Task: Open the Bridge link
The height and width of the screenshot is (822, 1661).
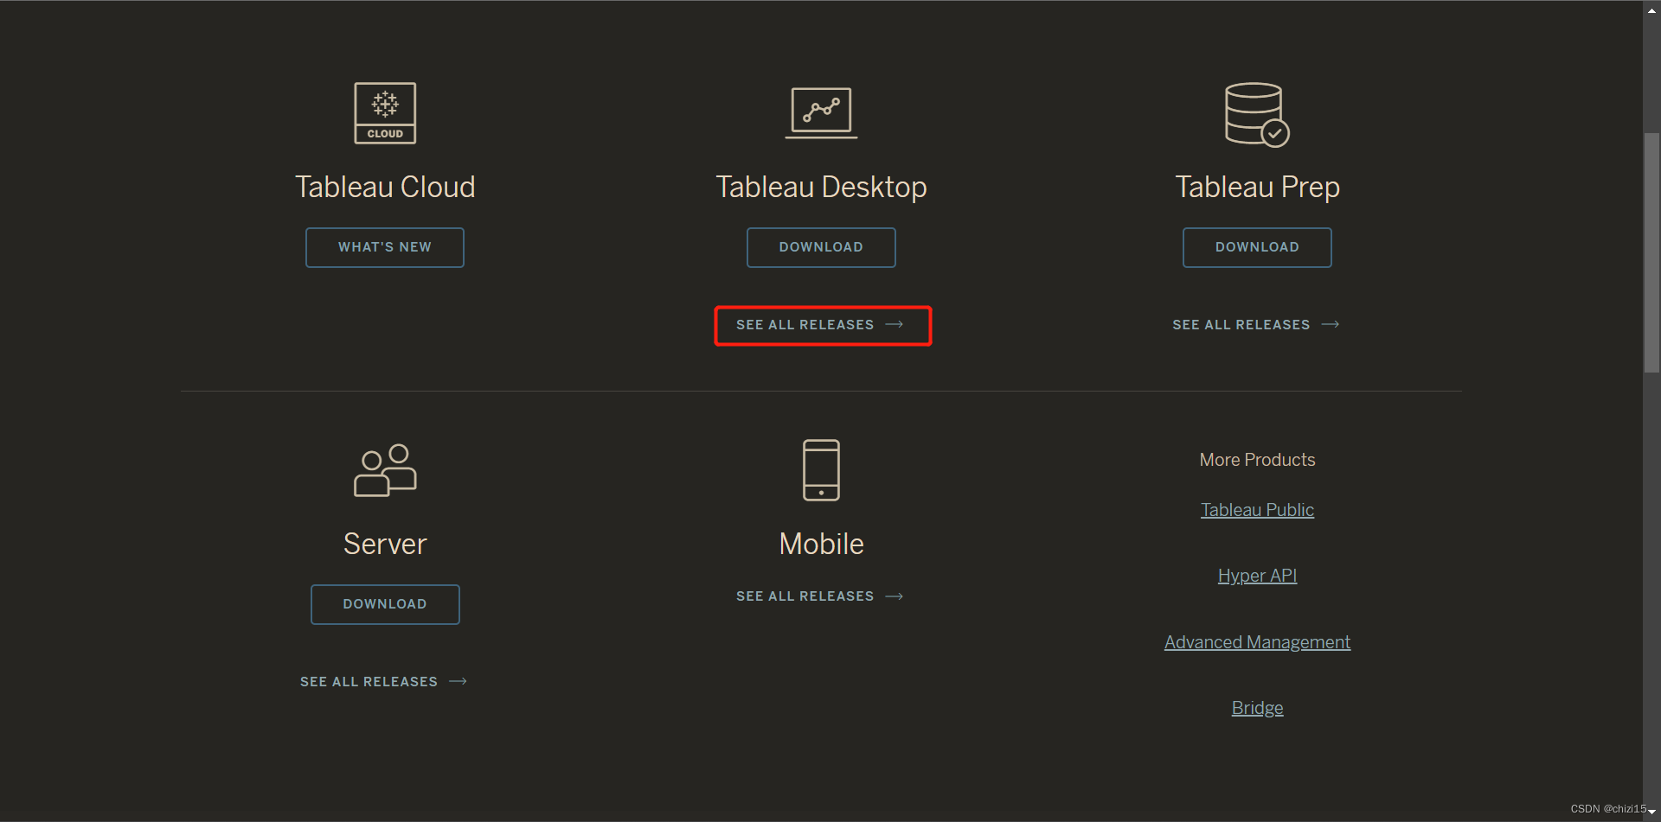Action: (x=1257, y=708)
